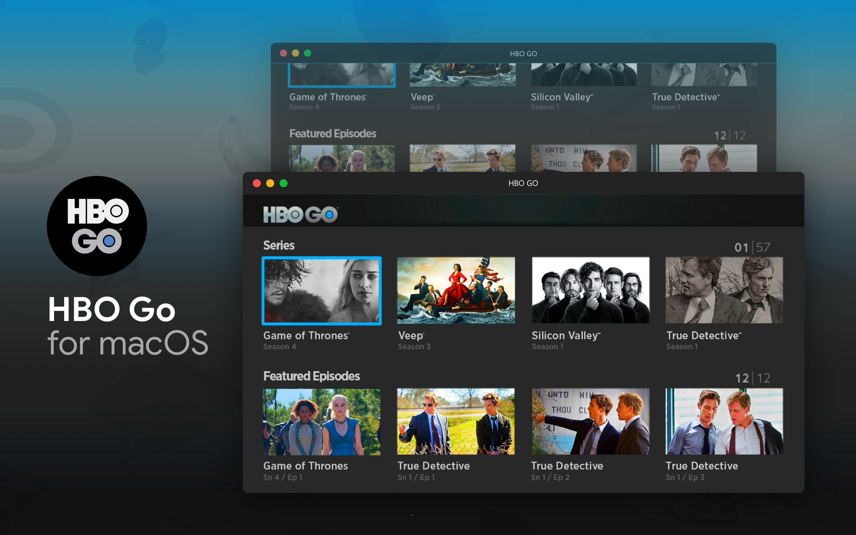Play Game of Thrones Sn 4 / Ep 1 thumbnail
The image size is (856, 535).
pyautogui.click(x=322, y=422)
